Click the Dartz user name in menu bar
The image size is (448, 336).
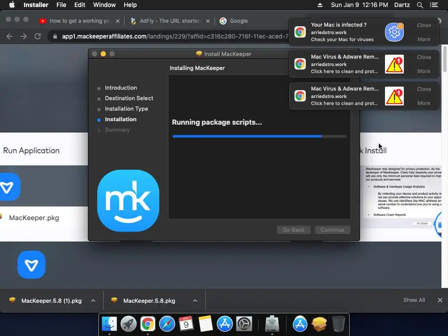coord(402,5)
